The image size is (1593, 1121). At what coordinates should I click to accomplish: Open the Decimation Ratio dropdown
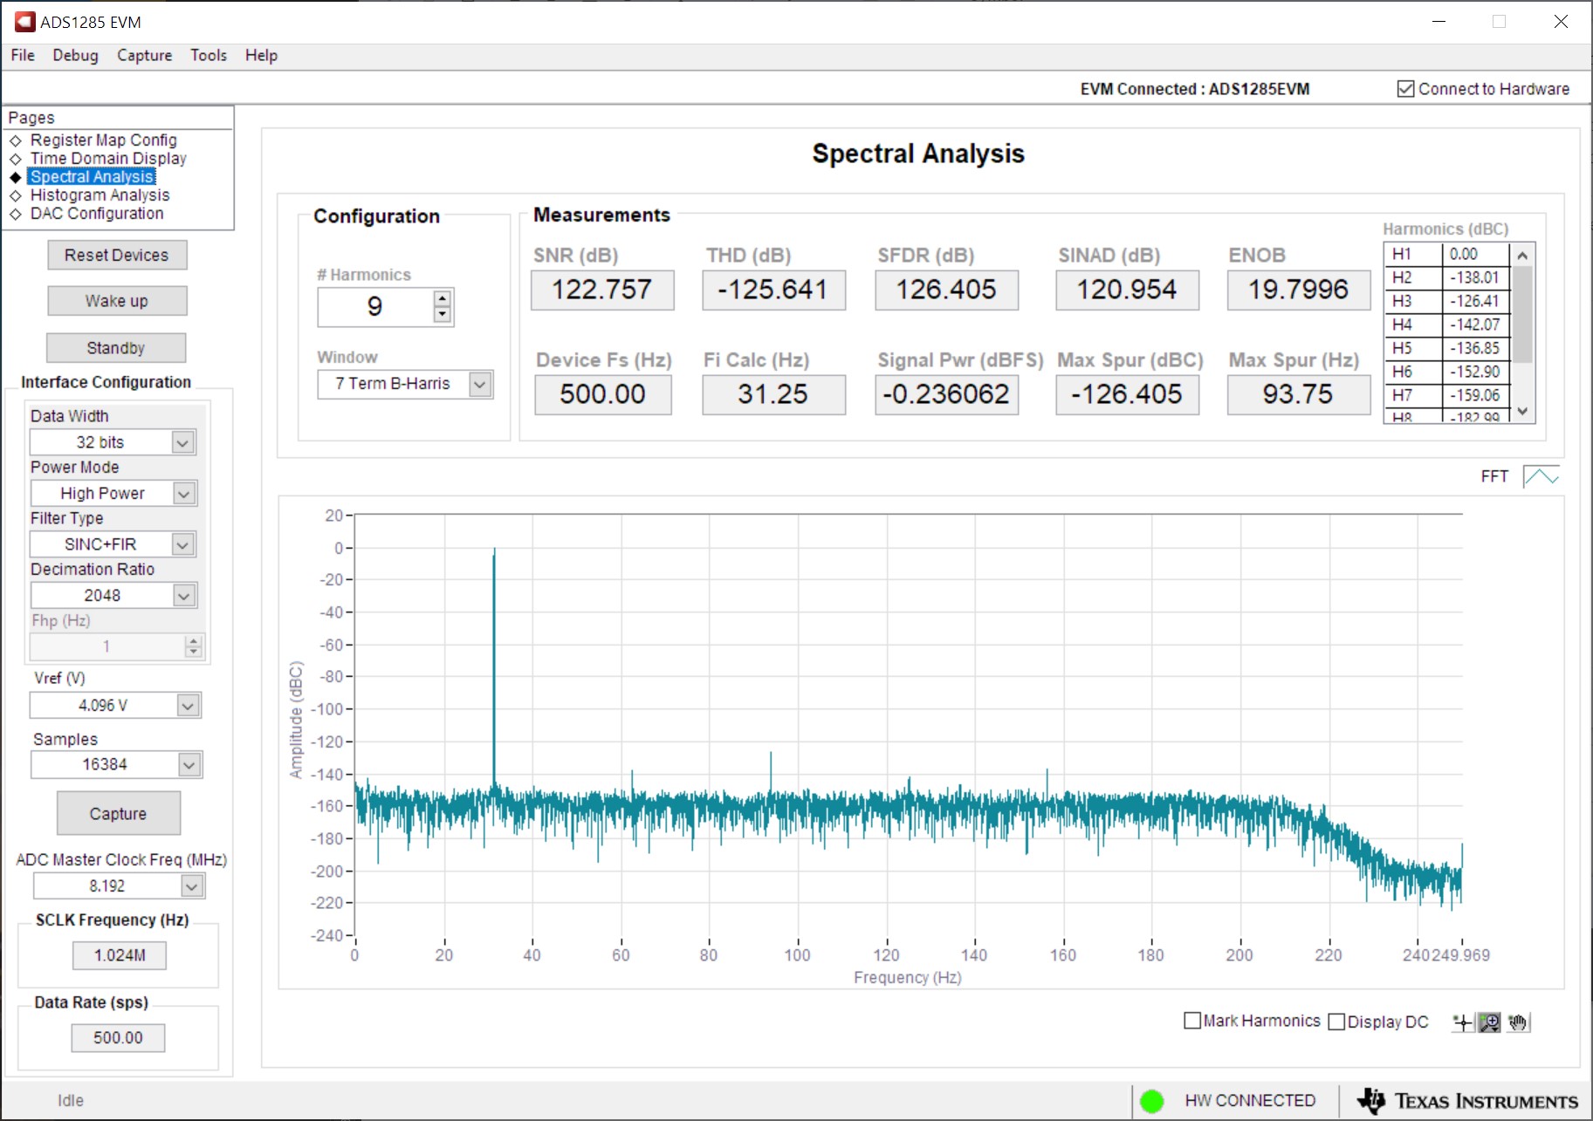tap(183, 596)
